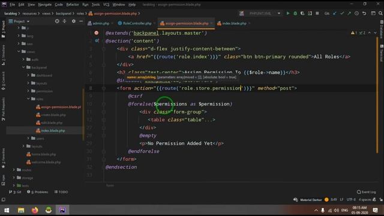Viewport: 384px width, 216px height.
Task: Expand the users folder
Action: pos(28,138)
